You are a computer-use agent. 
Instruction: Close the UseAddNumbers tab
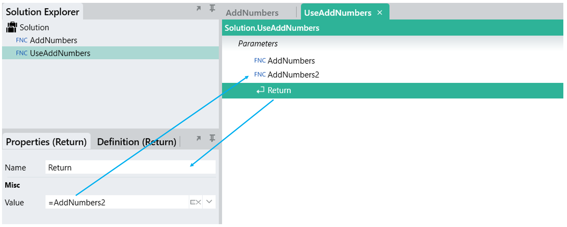click(x=380, y=13)
